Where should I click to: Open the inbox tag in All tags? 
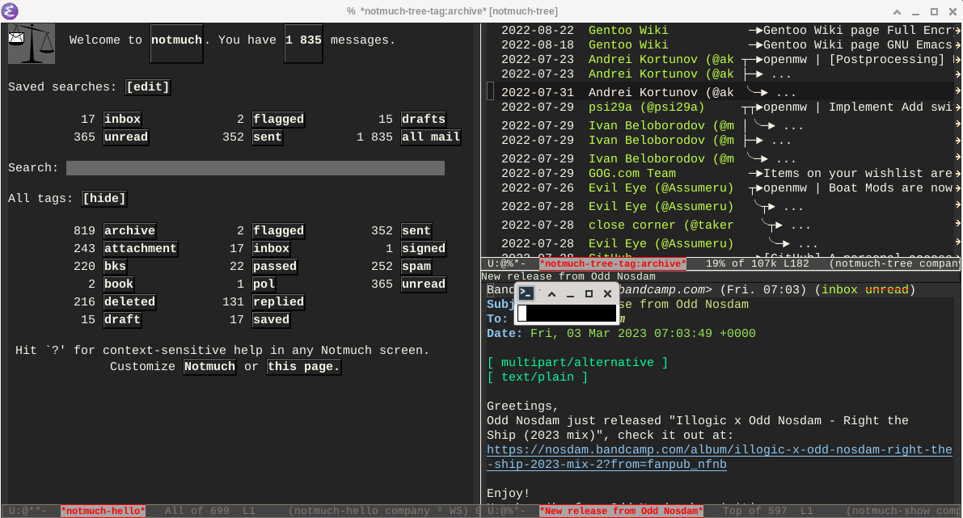click(271, 249)
